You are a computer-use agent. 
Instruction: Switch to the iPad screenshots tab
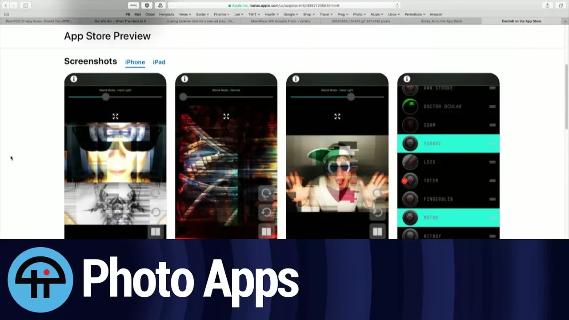[x=159, y=62]
